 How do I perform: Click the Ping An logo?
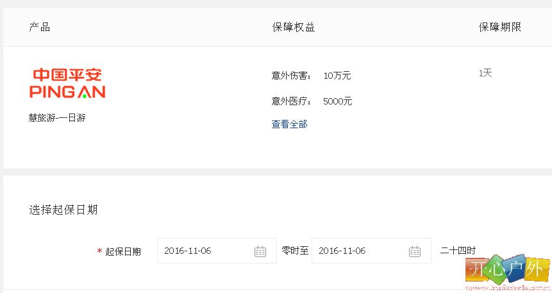pos(67,83)
